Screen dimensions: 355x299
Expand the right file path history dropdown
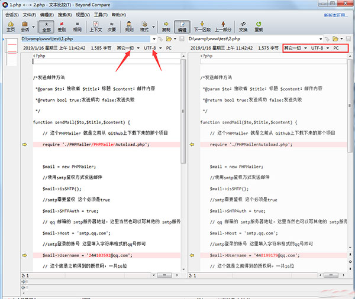(x=321, y=39)
